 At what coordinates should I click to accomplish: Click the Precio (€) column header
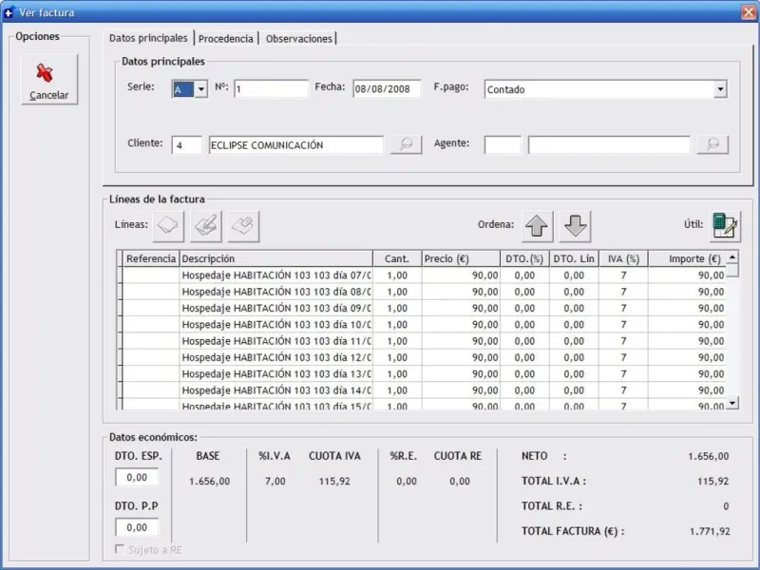click(x=461, y=258)
